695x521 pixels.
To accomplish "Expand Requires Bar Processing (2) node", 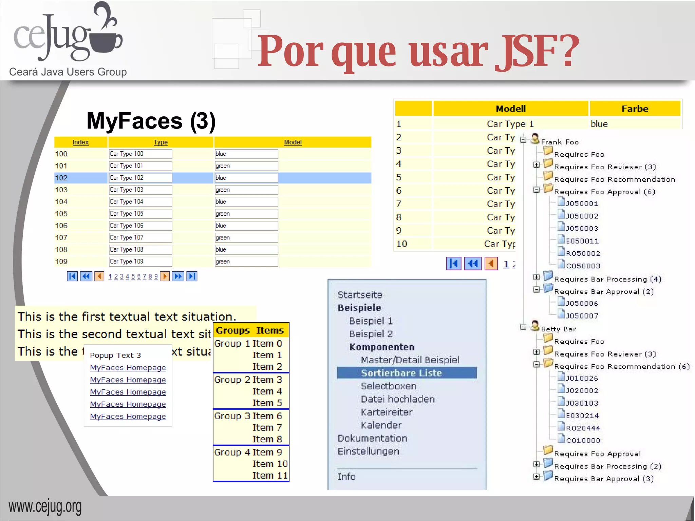I will (537, 464).
